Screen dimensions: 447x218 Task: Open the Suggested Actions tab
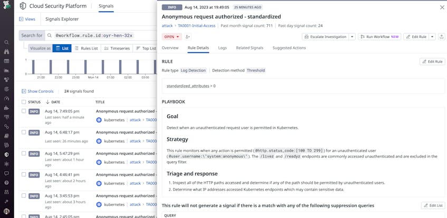click(289, 48)
